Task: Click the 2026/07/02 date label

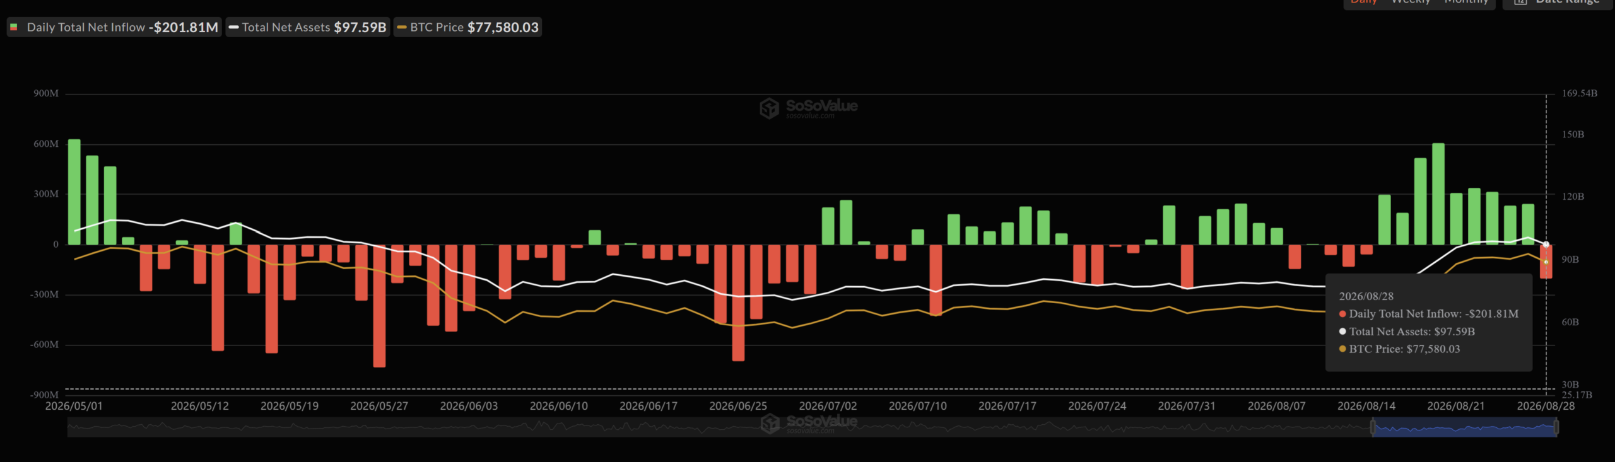Action: (x=828, y=406)
